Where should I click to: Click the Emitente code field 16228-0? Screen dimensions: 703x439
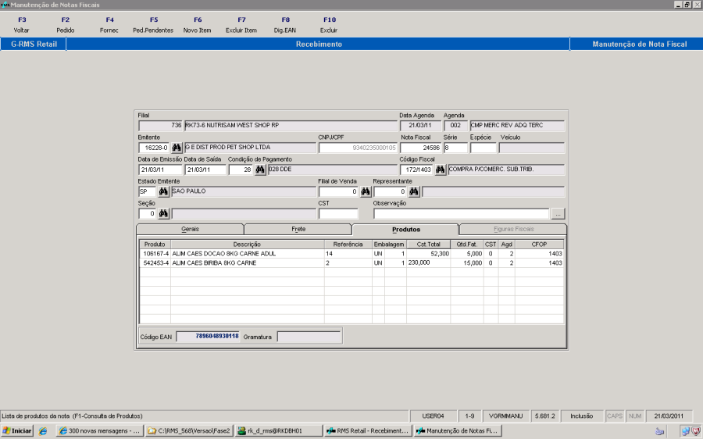[154, 148]
